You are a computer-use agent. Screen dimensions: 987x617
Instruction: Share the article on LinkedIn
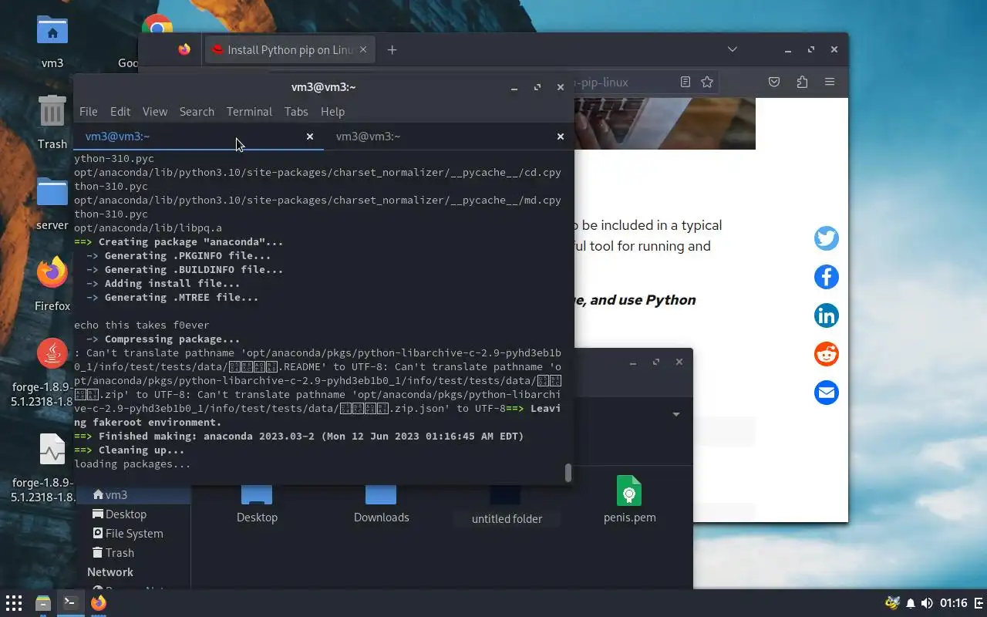tap(826, 315)
